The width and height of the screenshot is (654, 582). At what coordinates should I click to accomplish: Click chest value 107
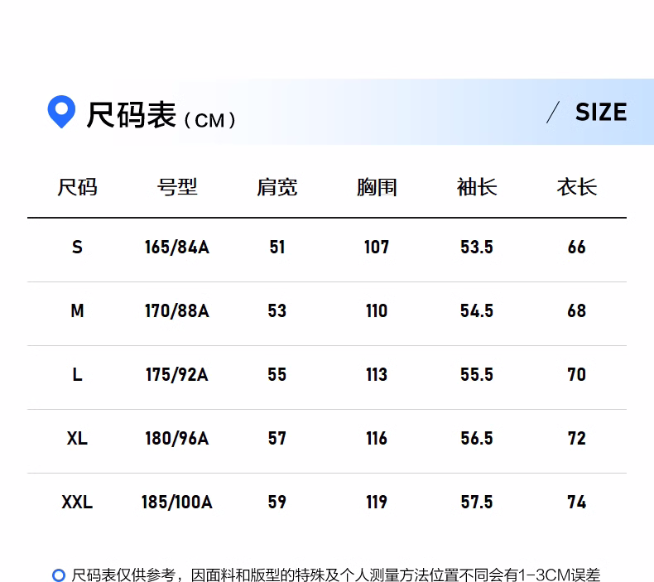point(377,247)
